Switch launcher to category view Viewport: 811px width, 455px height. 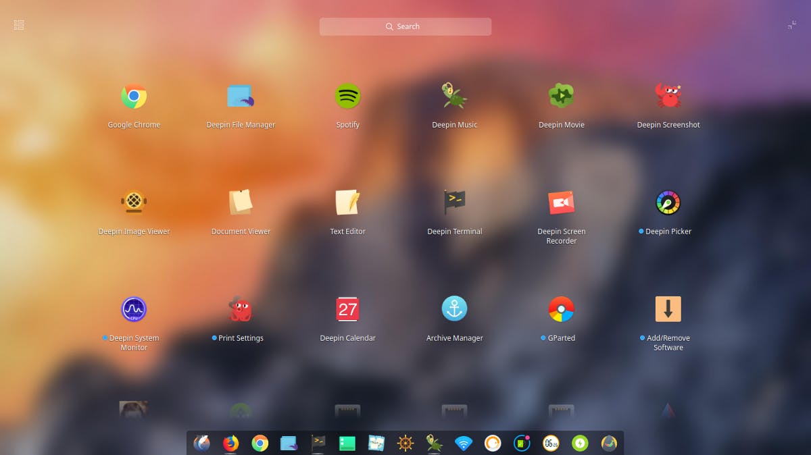pos(18,24)
